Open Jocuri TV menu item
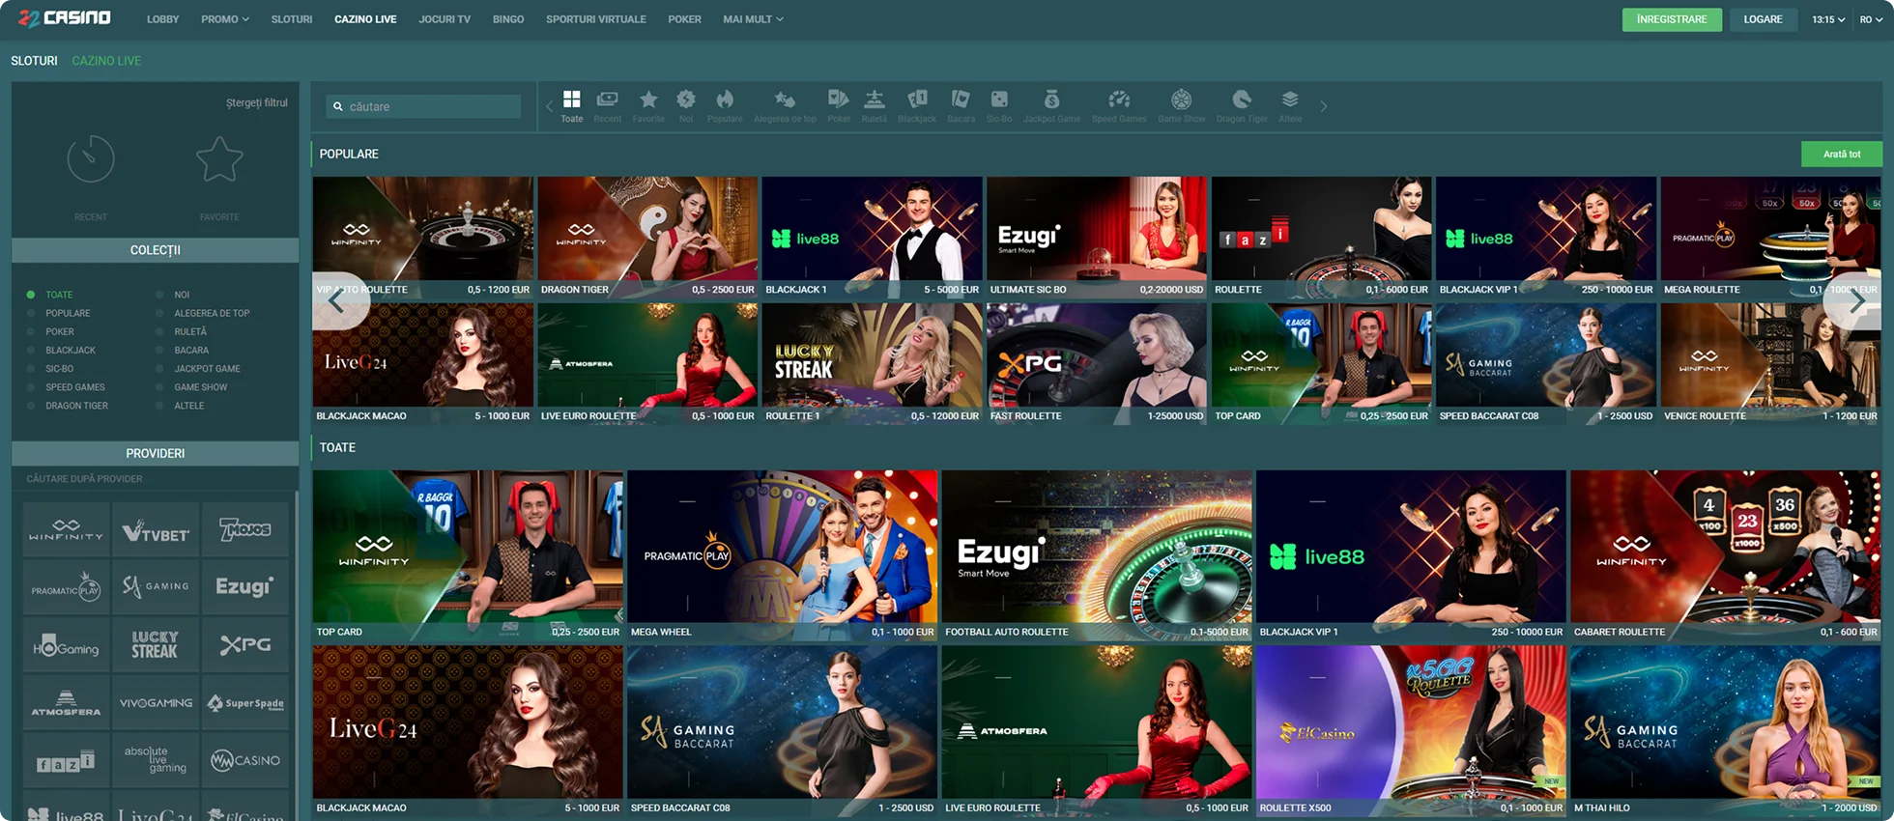The width and height of the screenshot is (1894, 821). point(445,19)
